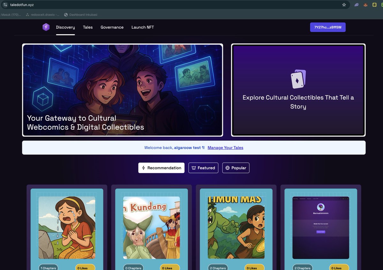Select the Recommendation filter

tap(161, 168)
